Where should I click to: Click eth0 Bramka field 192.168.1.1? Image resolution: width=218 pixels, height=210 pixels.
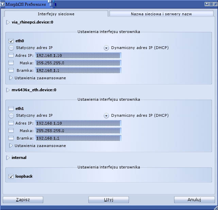[78, 70]
